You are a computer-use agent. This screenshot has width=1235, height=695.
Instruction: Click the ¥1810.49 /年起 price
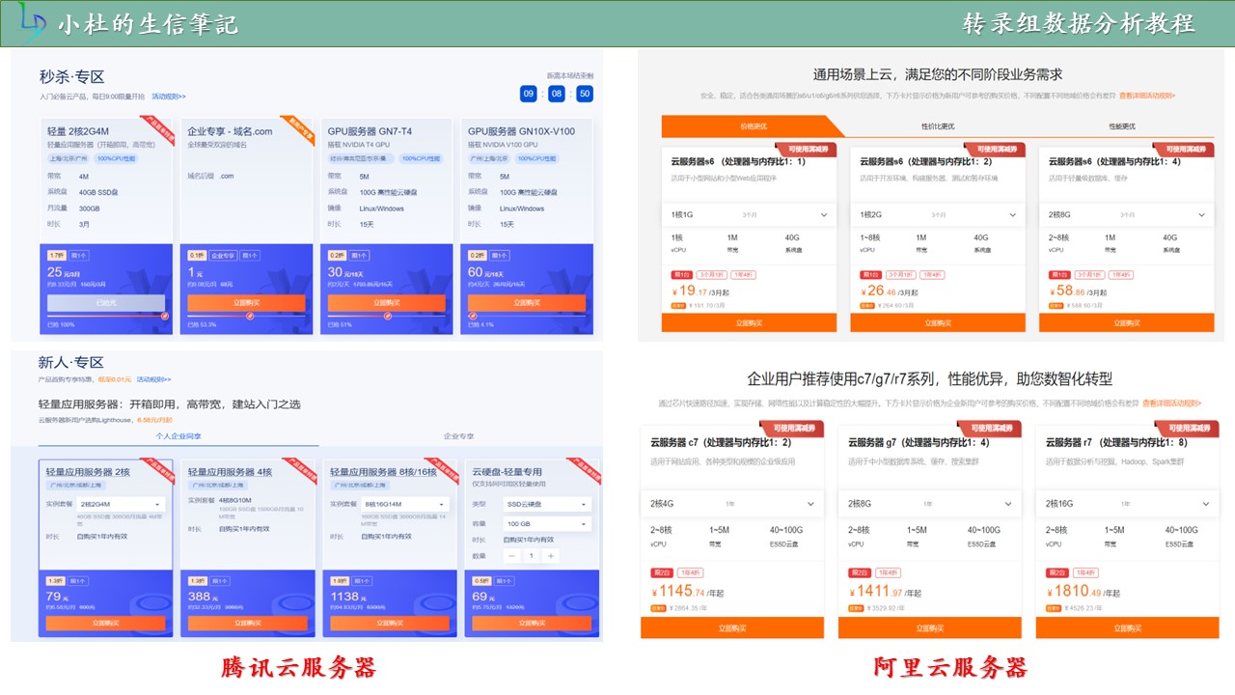(x=1084, y=592)
